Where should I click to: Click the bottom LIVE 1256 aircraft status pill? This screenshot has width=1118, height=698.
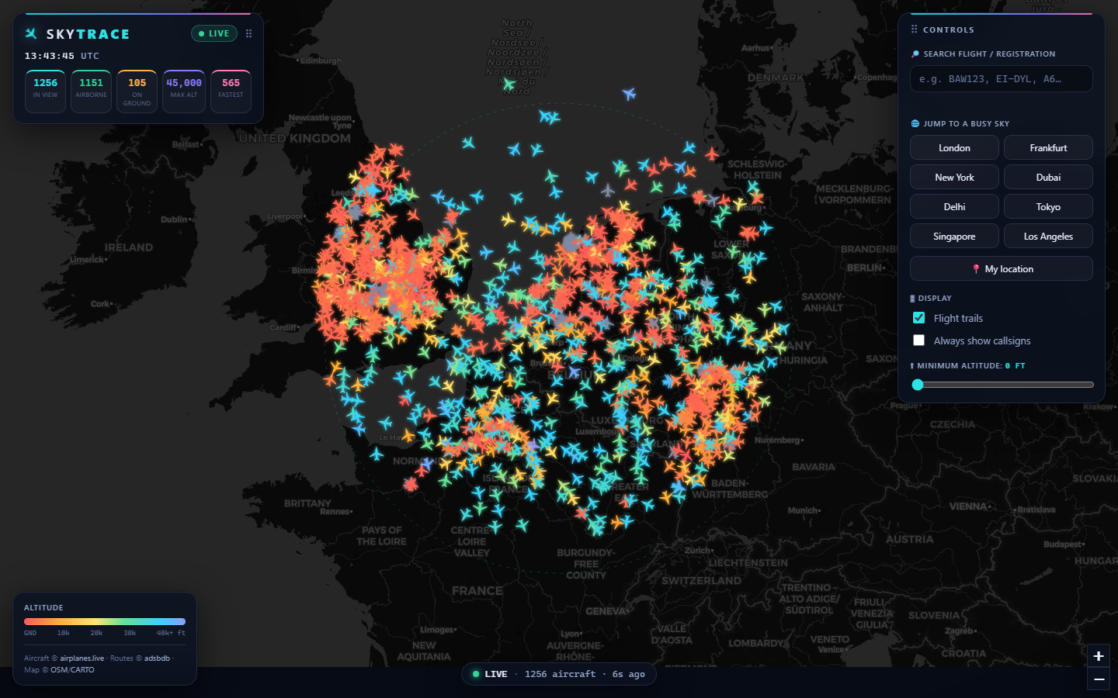(x=559, y=674)
